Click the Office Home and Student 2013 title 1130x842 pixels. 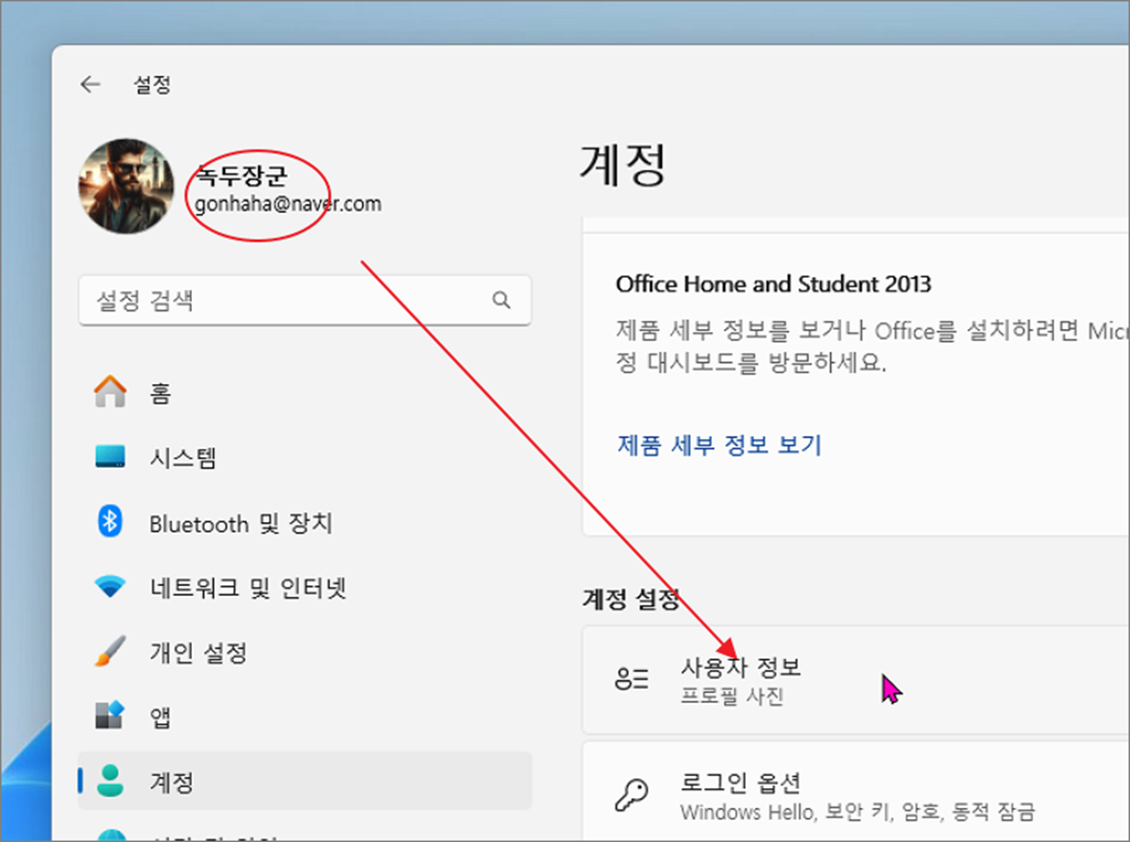pos(773,284)
